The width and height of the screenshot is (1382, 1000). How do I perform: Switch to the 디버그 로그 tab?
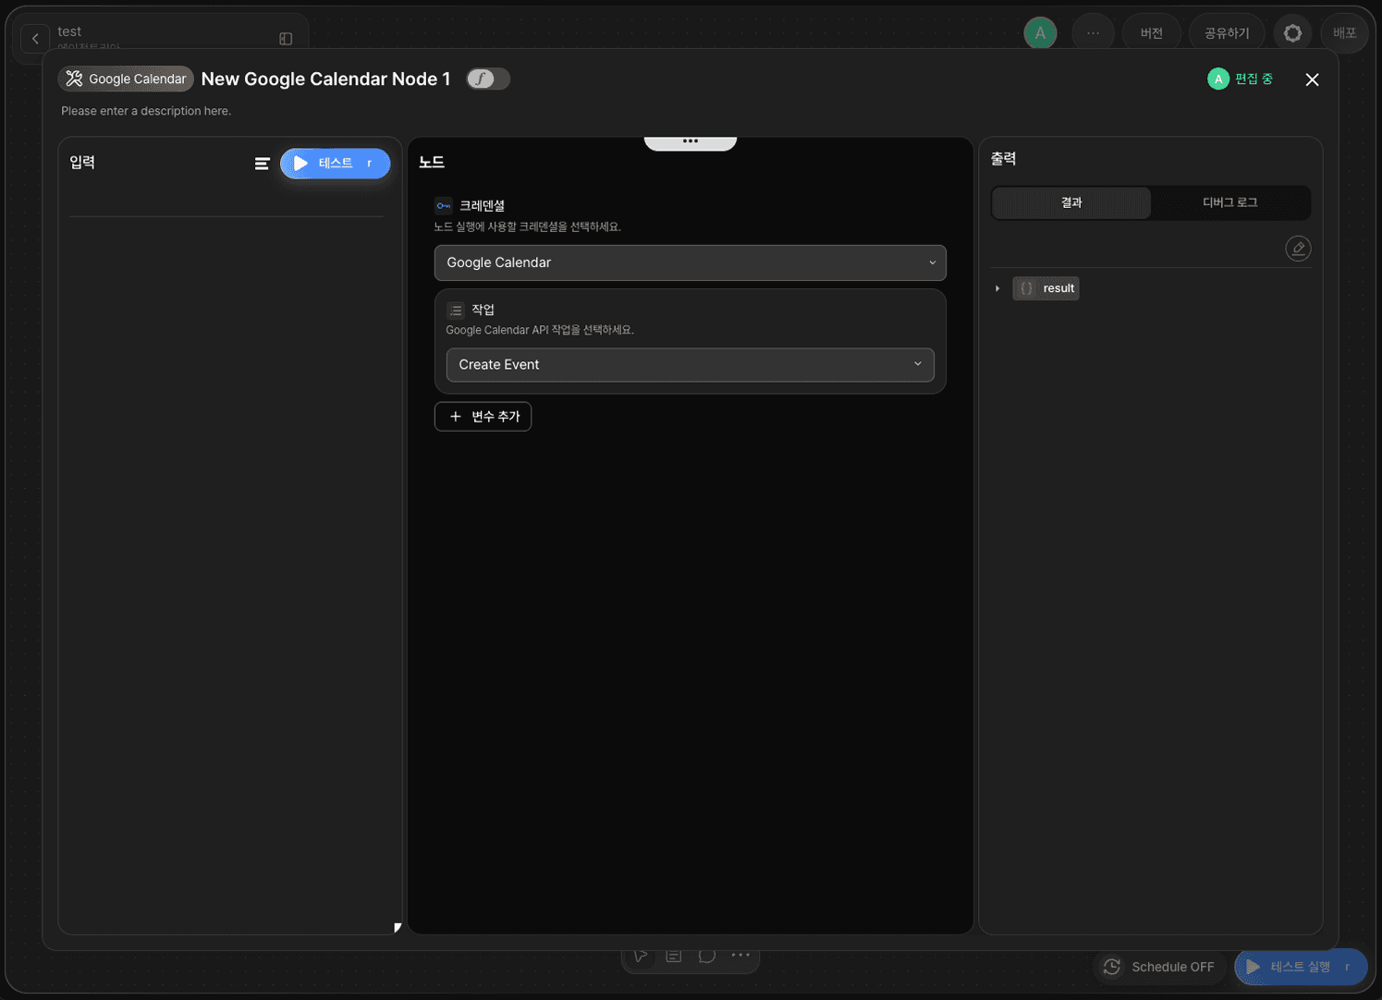click(x=1230, y=202)
